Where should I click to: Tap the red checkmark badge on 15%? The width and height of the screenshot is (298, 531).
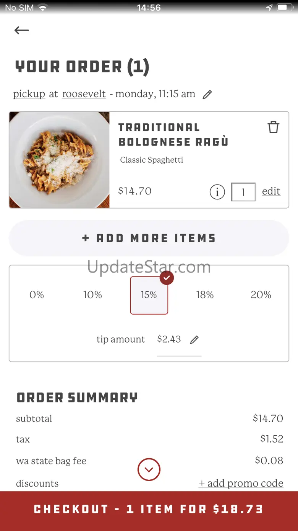[167, 278]
